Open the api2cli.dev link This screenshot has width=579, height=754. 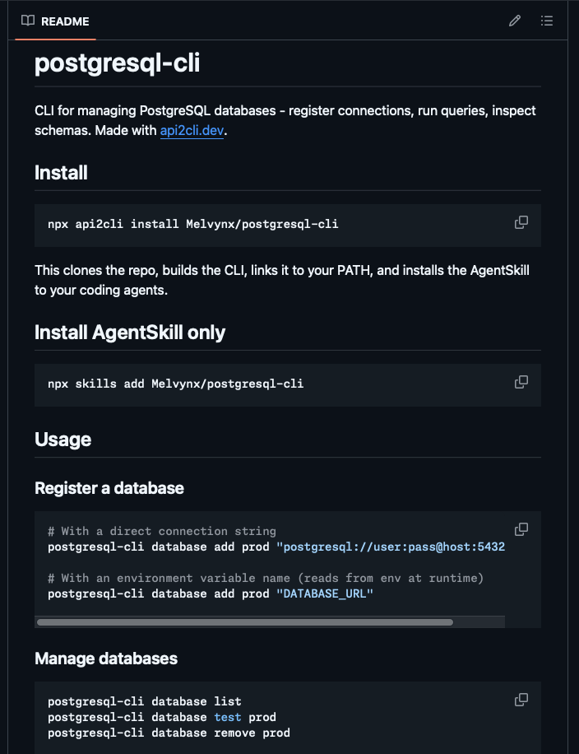click(x=192, y=130)
